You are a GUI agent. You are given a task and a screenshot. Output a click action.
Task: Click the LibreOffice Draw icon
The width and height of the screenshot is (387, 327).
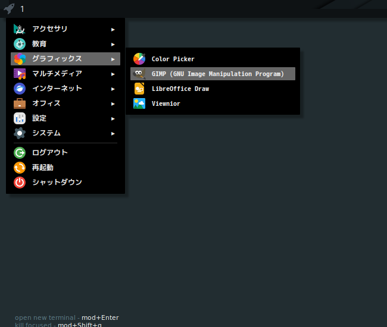pos(139,89)
